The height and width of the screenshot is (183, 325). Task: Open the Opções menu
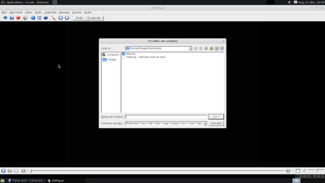(x=77, y=12)
